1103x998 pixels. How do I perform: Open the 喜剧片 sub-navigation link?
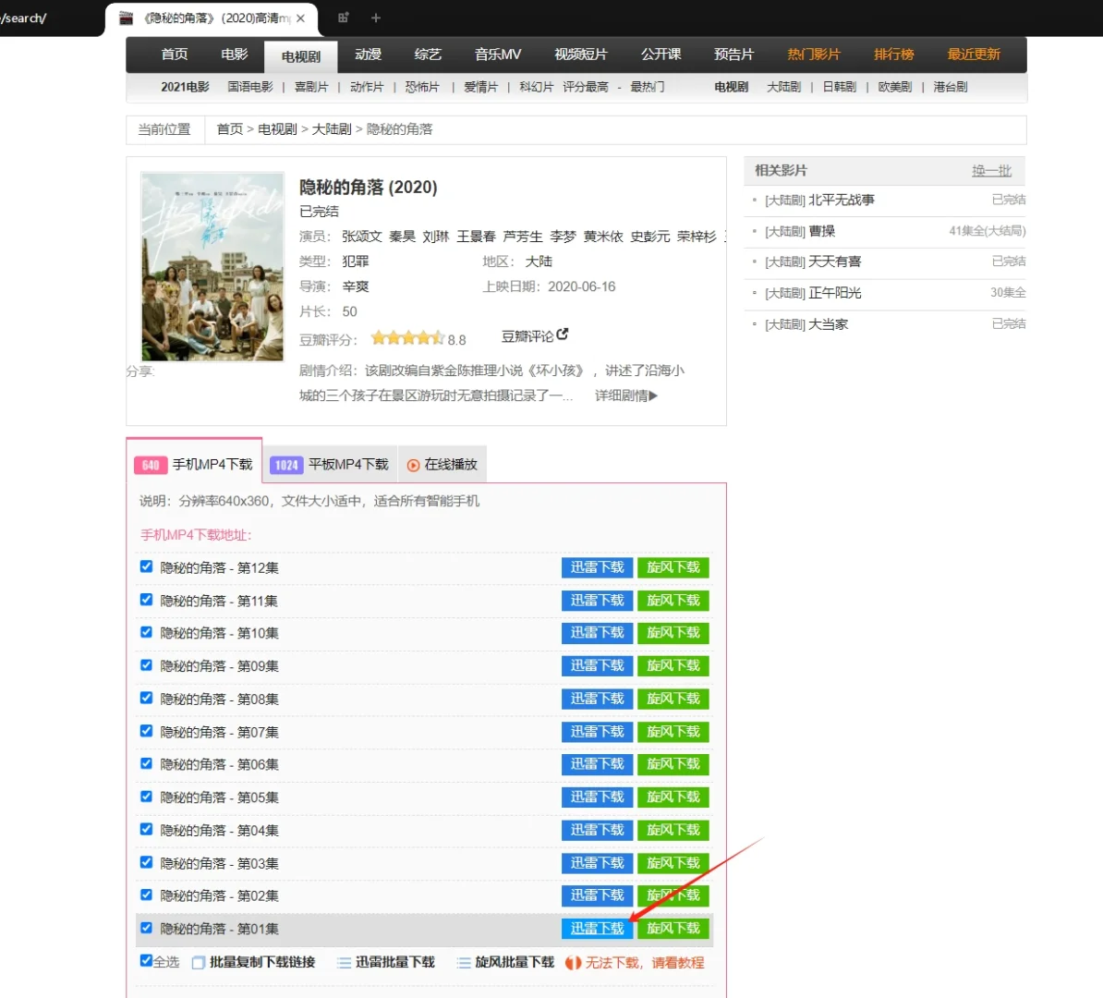point(311,87)
